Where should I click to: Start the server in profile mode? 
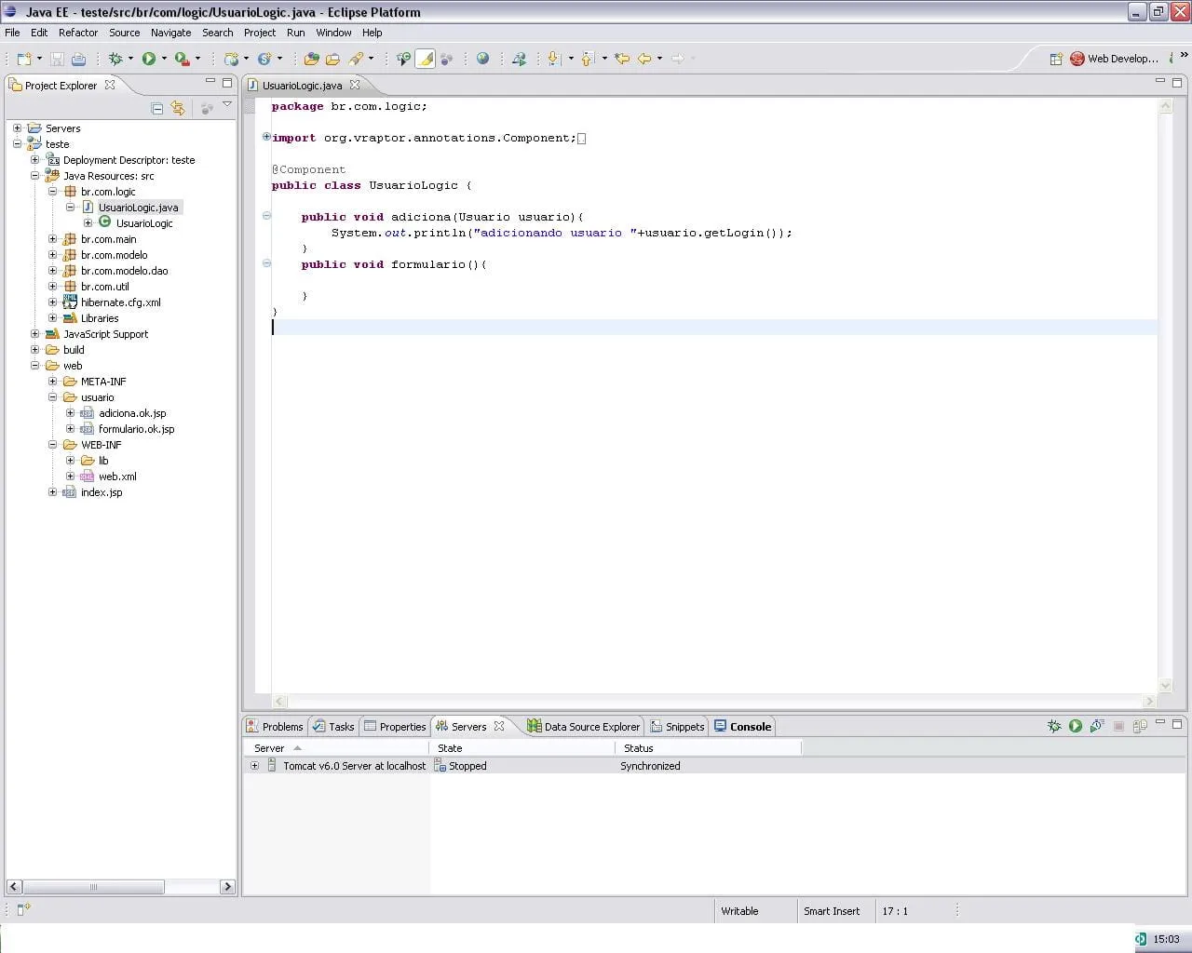pyautogui.click(x=1097, y=726)
